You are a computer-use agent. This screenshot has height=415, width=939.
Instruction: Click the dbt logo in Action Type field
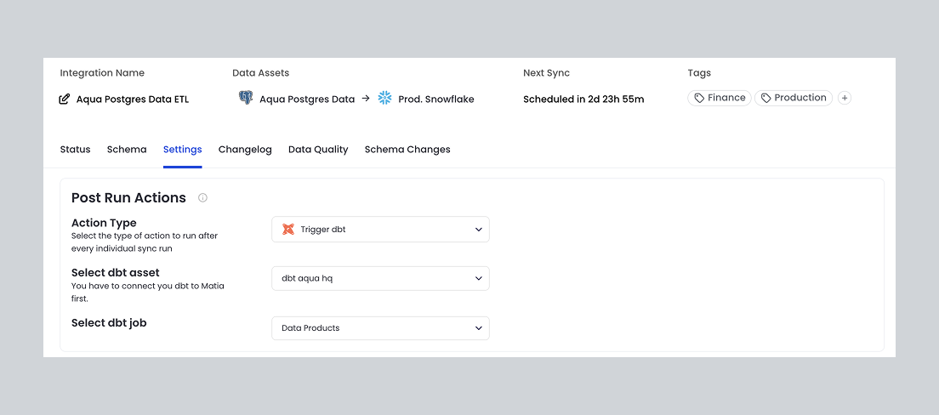288,230
